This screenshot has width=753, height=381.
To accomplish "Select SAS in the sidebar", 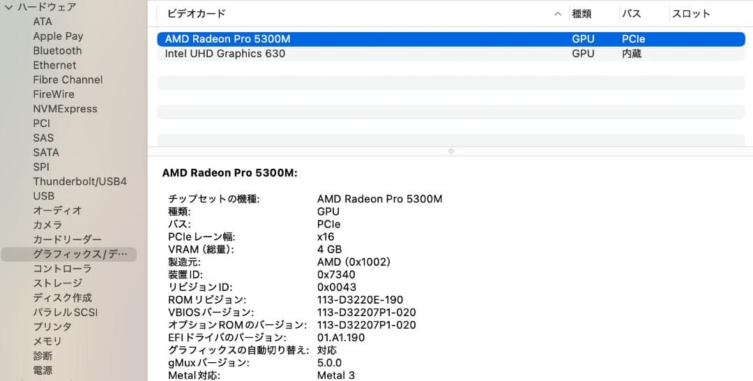I will [x=43, y=138].
